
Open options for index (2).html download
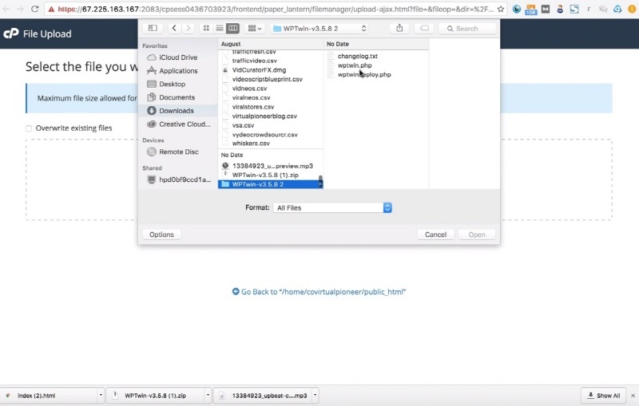(101, 395)
